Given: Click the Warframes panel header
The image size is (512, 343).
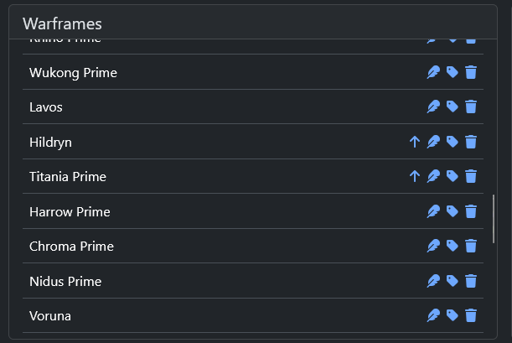Looking at the screenshot, I should click(62, 24).
